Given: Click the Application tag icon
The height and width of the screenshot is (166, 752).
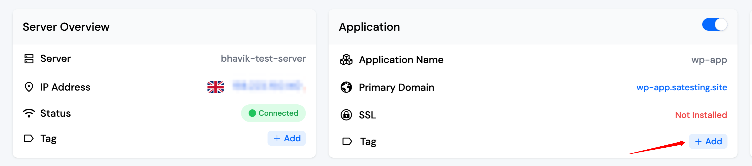Looking at the screenshot, I should pyautogui.click(x=347, y=142).
